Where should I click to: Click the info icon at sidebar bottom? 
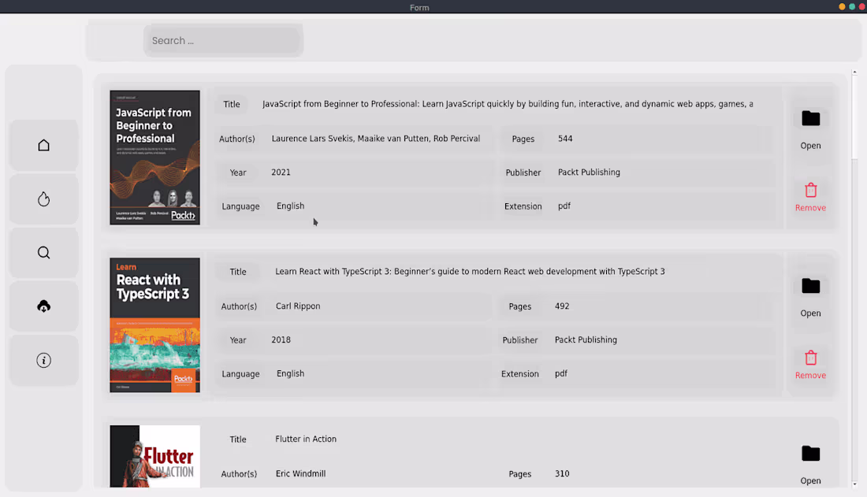tap(43, 360)
